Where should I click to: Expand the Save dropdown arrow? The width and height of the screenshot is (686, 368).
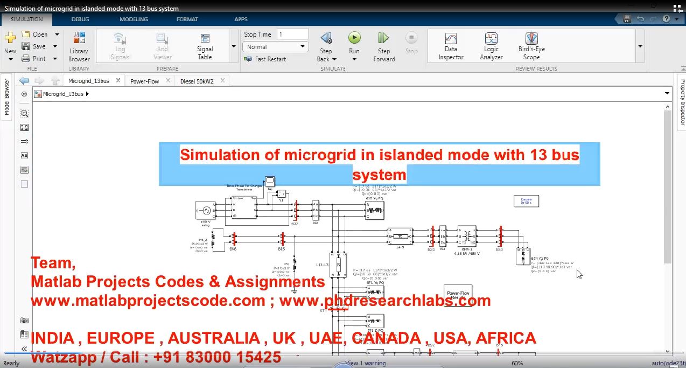tap(55, 46)
